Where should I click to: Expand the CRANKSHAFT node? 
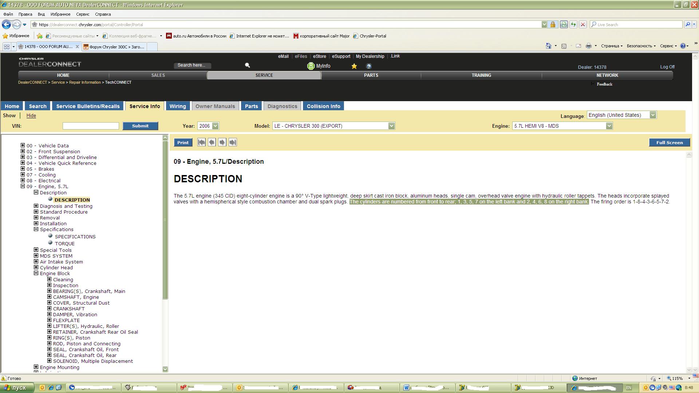point(49,308)
